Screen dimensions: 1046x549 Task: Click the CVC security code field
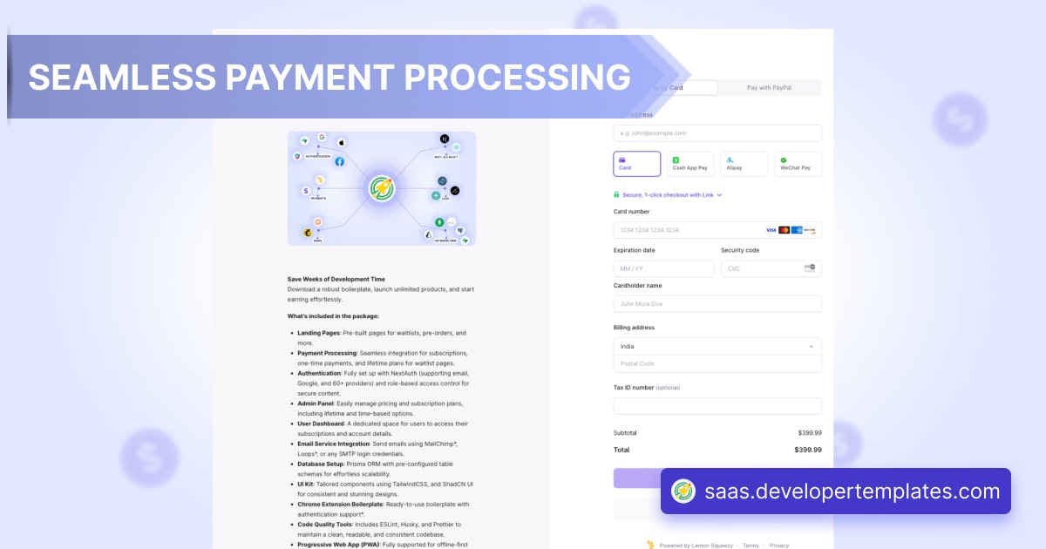tap(771, 268)
